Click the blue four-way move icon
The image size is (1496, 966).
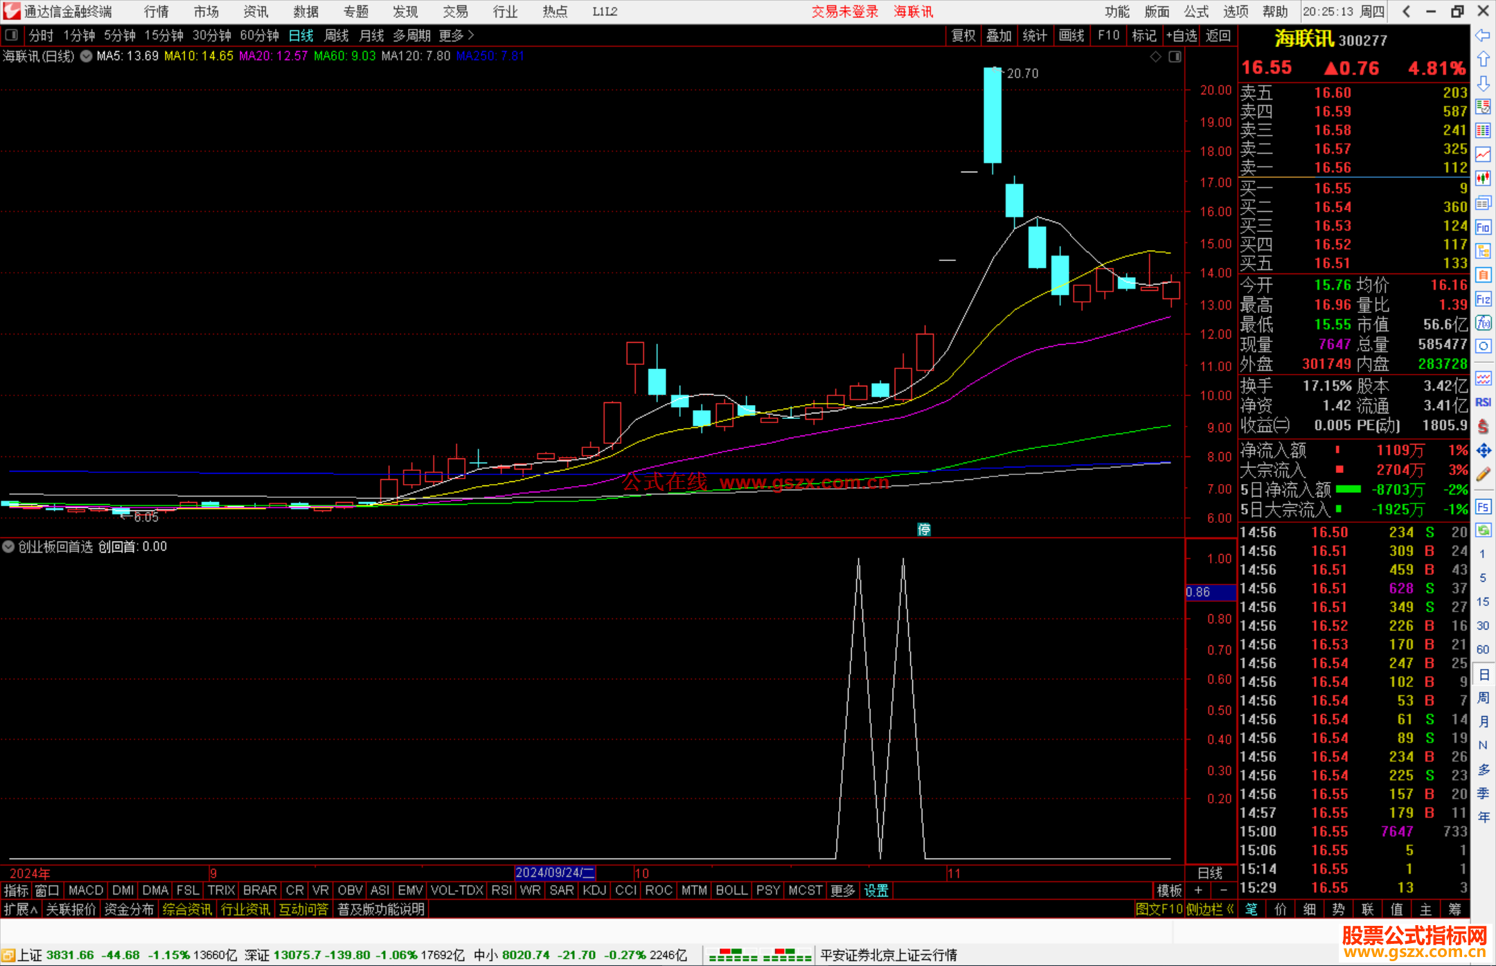[x=1483, y=451]
